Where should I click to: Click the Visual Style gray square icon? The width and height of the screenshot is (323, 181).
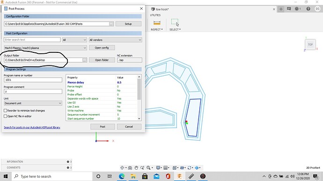(x=165, y=168)
